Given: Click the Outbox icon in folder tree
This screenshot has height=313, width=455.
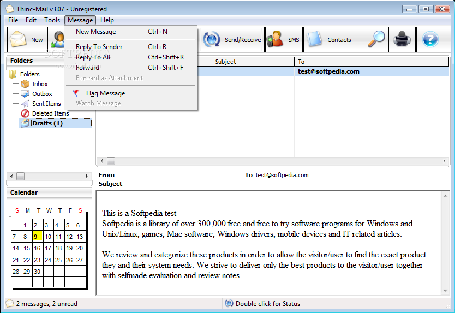Looking at the screenshot, I should 25,94.
